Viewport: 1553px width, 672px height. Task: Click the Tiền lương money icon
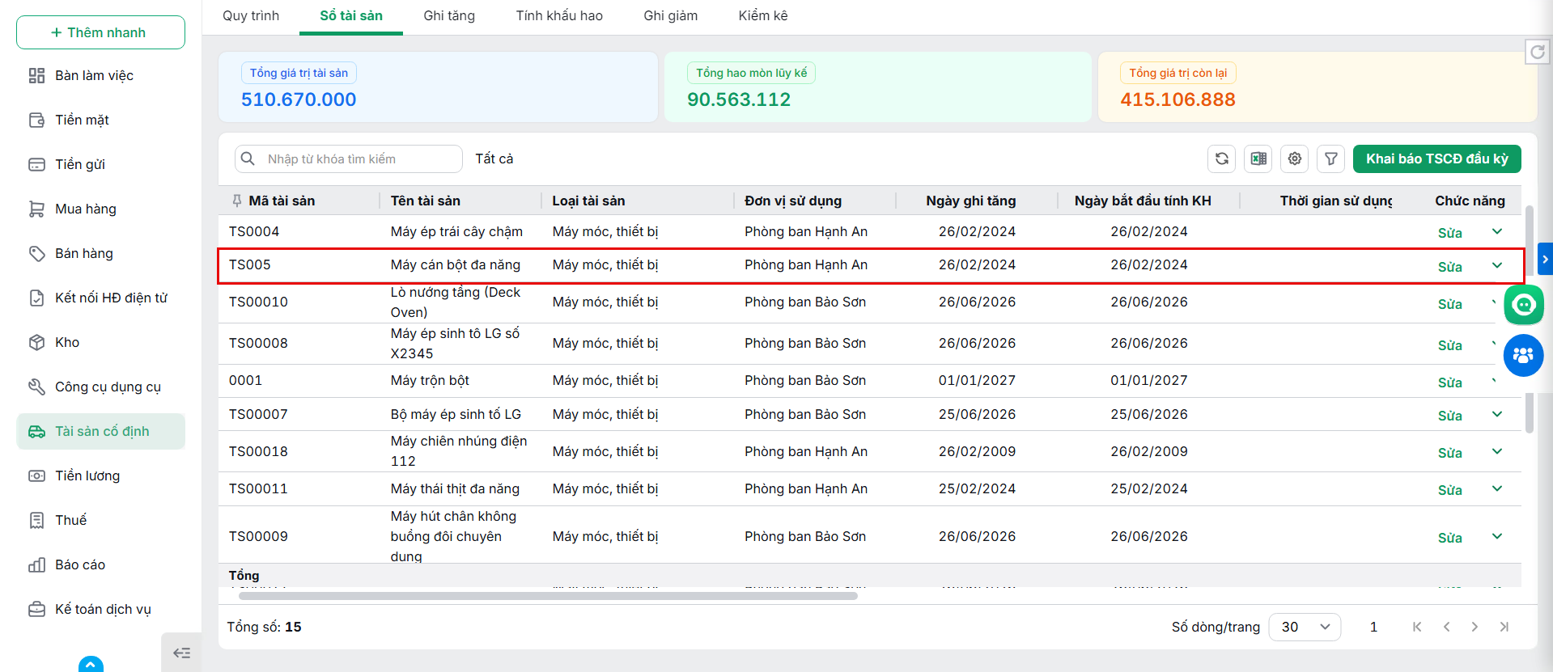[36, 475]
